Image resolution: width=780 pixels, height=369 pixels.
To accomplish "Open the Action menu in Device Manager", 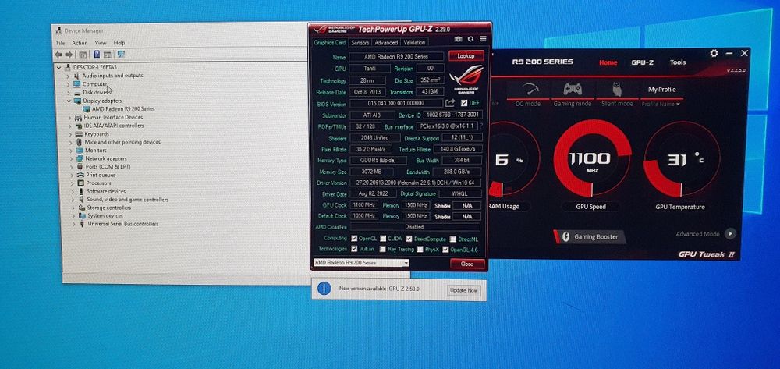I will 80,43.
